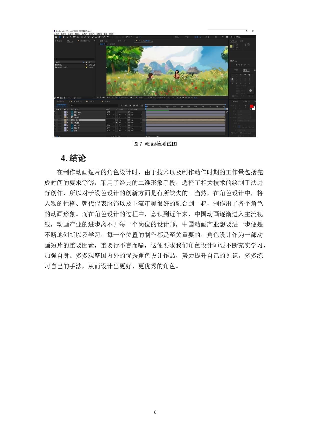Take snapshot with viewer camera icon

[131, 98]
